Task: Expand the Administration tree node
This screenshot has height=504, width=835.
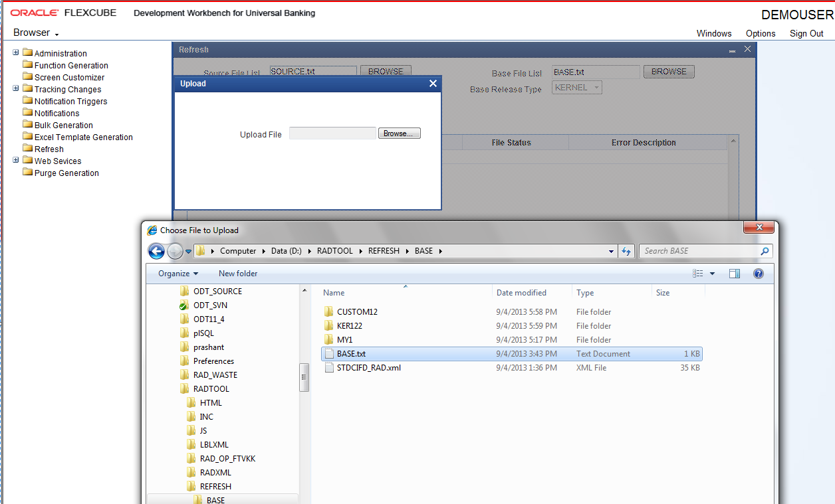Action: (16, 52)
